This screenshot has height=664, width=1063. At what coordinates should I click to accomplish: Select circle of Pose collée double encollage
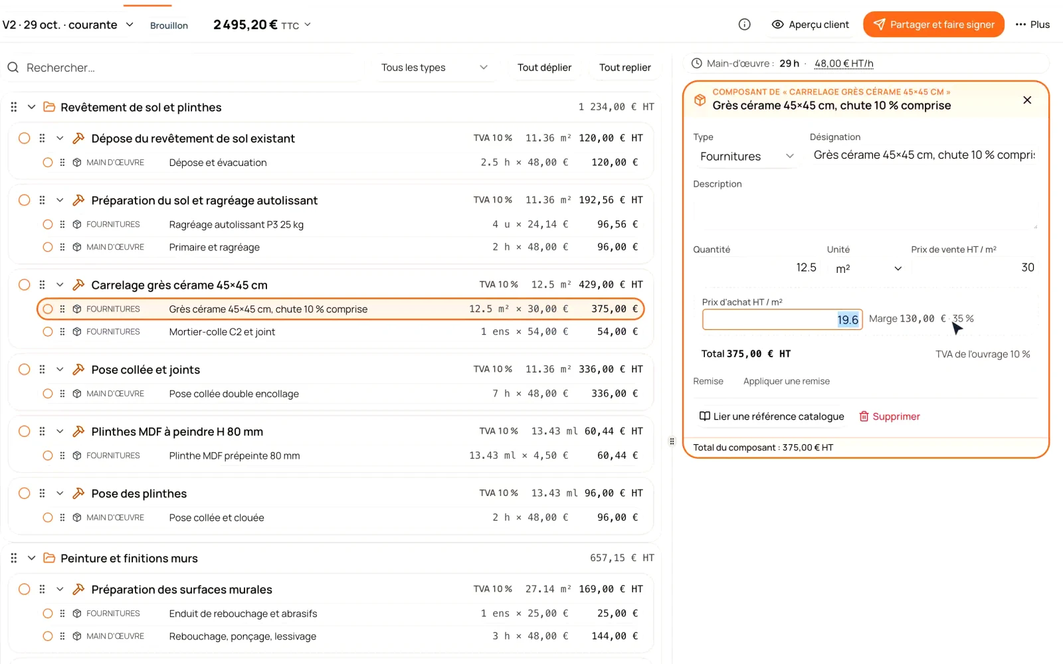(x=48, y=394)
